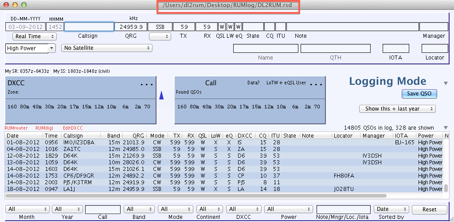Open the Power filter dropdown
Image resolution: width=454 pixels, height=222 pixels.
[289, 209]
